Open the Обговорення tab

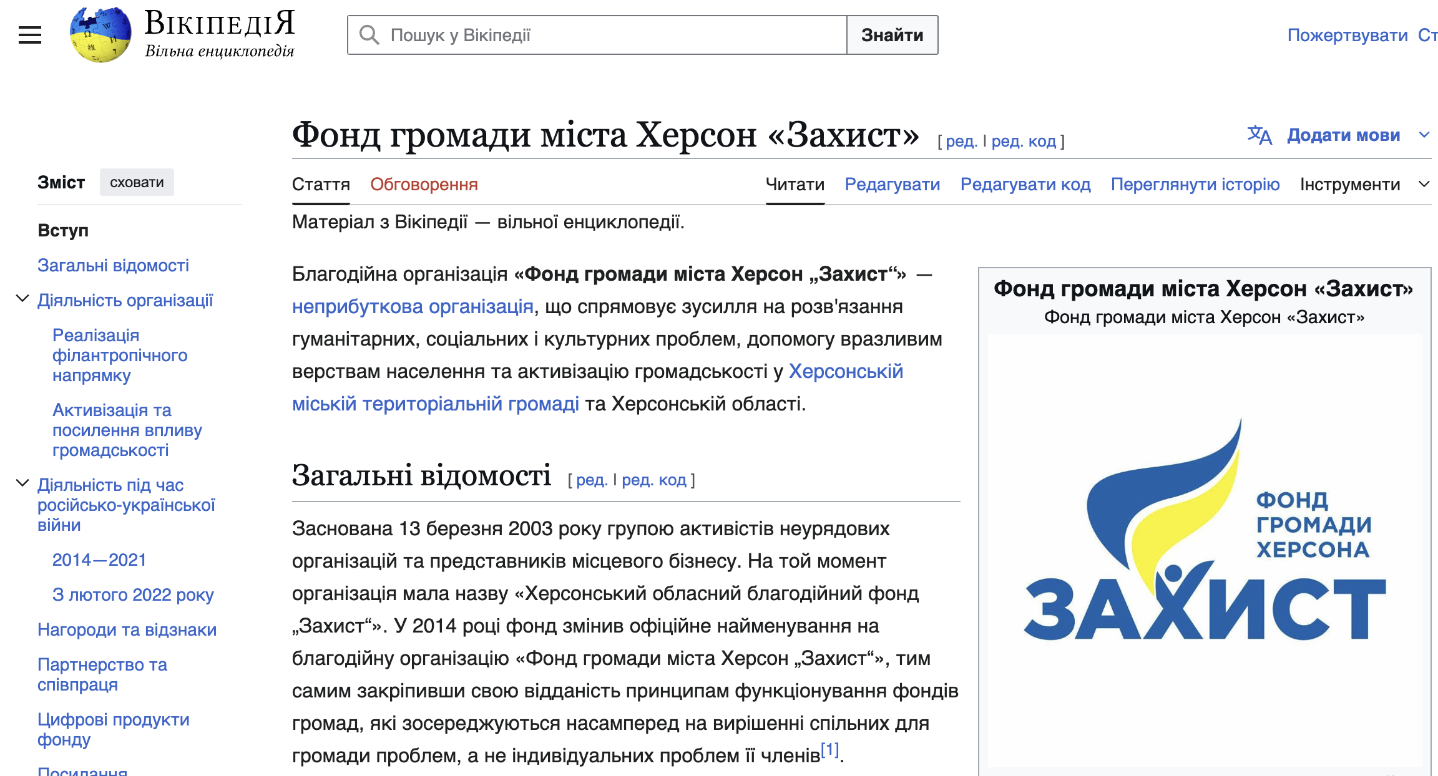[x=424, y=184]
